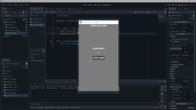Image resolution: width=196 pixels, height=110 pixels.
Task: Copy output log text icon
Action: 165,86
